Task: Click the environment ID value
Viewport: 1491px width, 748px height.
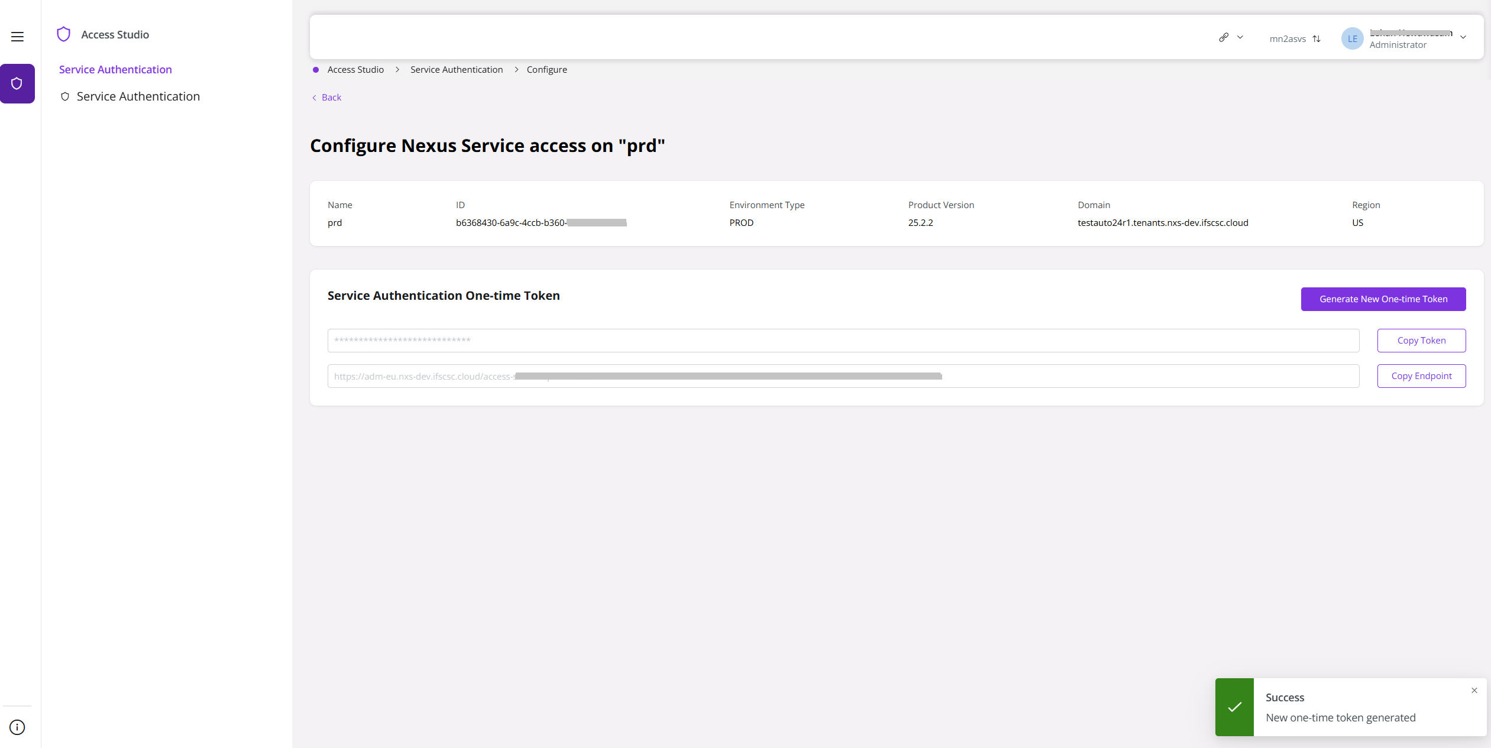Action: (x=541, y=223)
